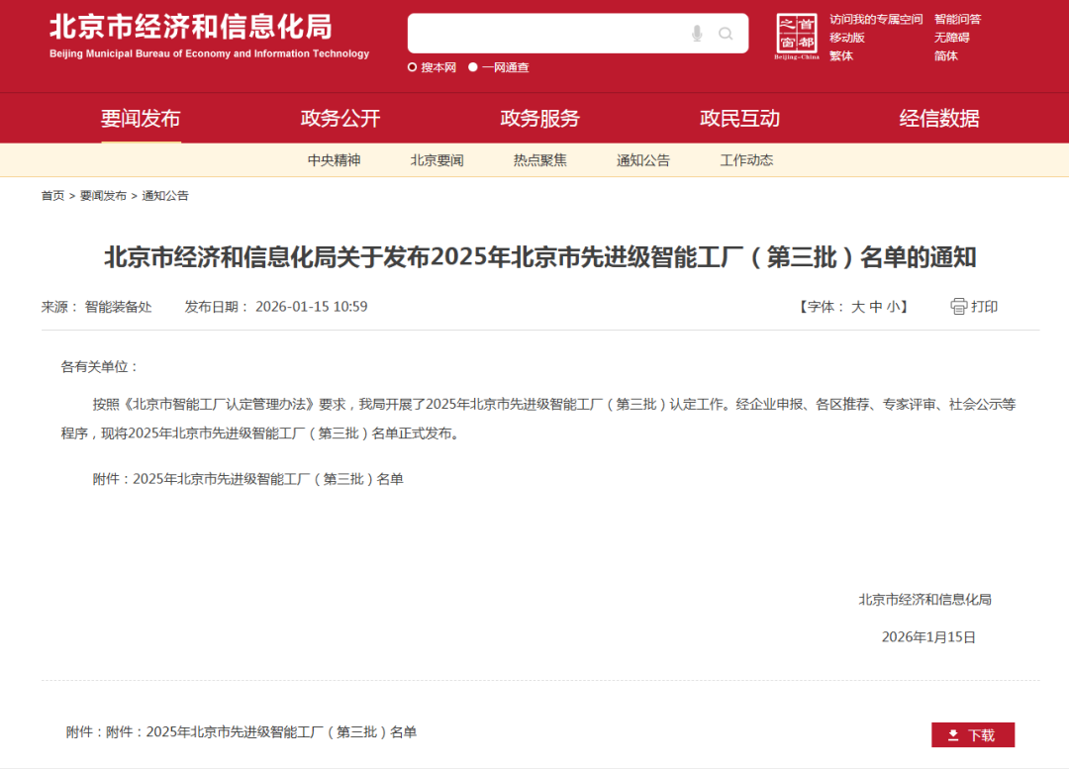Screen dimensions: 1069x769
Task: Click the 打印 print link
Action: (x=984, y=307)
